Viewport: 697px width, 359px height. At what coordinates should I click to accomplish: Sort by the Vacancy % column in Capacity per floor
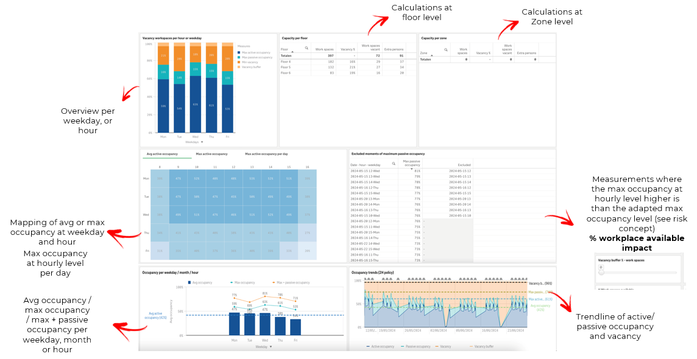click(x=348, y=49)
